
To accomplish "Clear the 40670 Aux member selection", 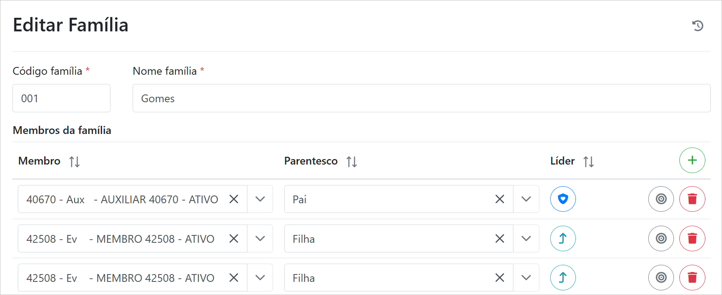I will 234,199.
